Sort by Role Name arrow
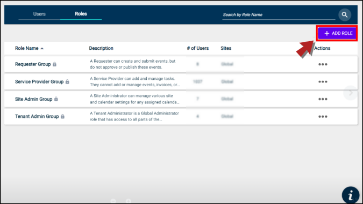This screenshot has width=363, height=204. pyautogui.click(x=42, y=48)
